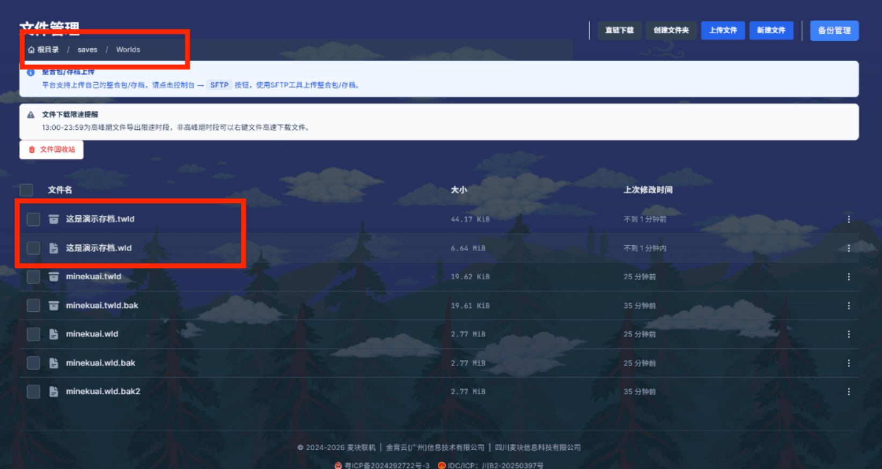Click the archive icon beside minekuai.twld.bak
The image size is (882, 469).
pos(54,305)
